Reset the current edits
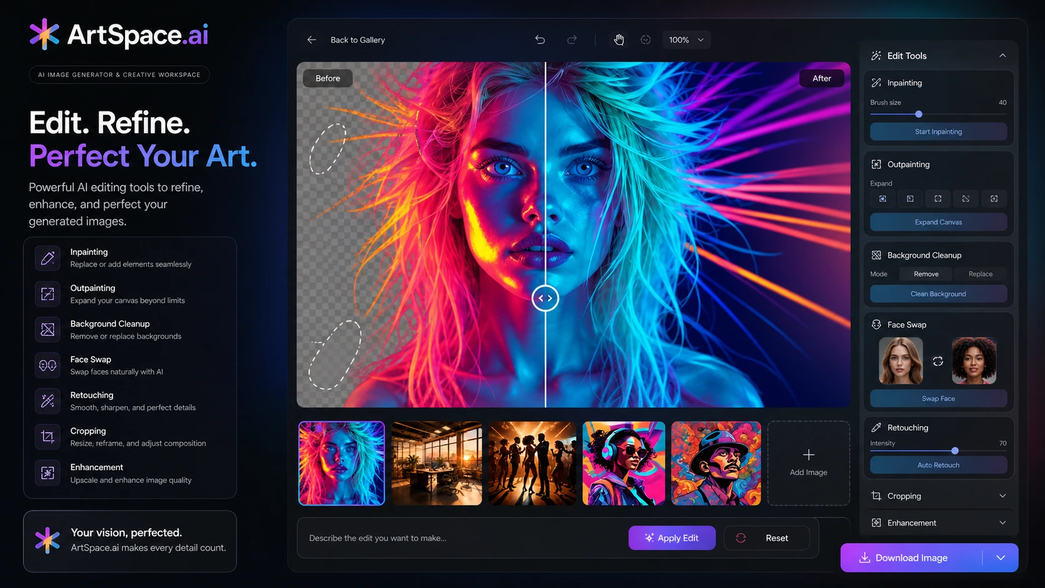The image size is (1045, 588). pos(766,538)
